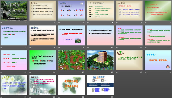
Task: Select slide 20 with white building background
Action: click(x=43, y=85)
